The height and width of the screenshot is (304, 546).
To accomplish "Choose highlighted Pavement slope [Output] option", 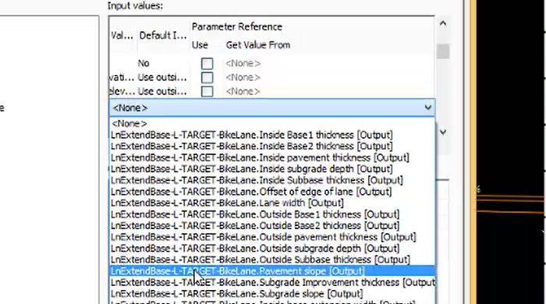I will [x=272, y=271].
